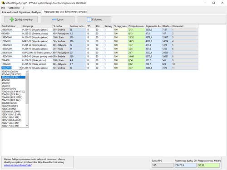This screenshot has width=227, height=170.
Task: Click the Usun minus icon
Action: pyautogui.click(x=54, y=19)
